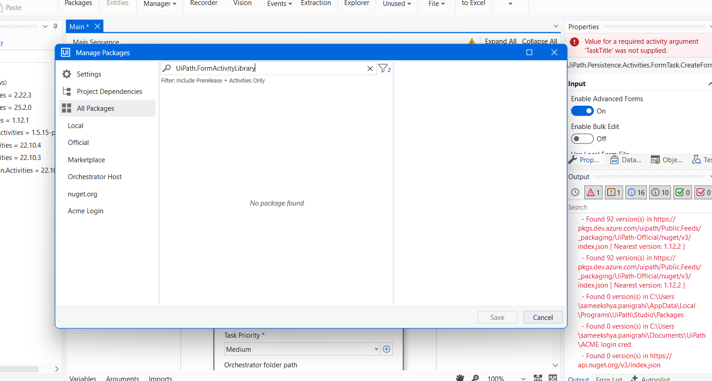This screenshot has width=712, height=381.
Task: Click the search magnifier icon in Manage Packages
Action: point(167,68)
